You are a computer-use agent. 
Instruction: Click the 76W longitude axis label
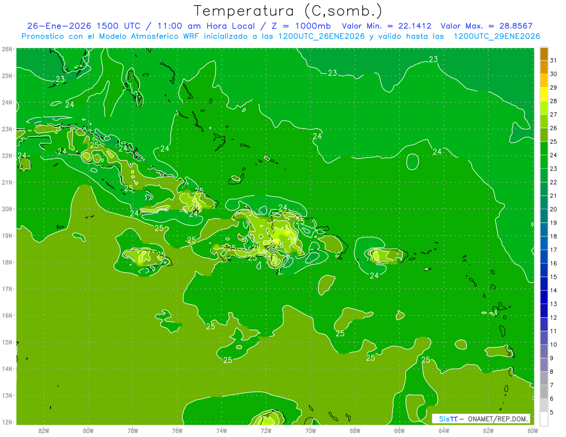tap(177, 430)
